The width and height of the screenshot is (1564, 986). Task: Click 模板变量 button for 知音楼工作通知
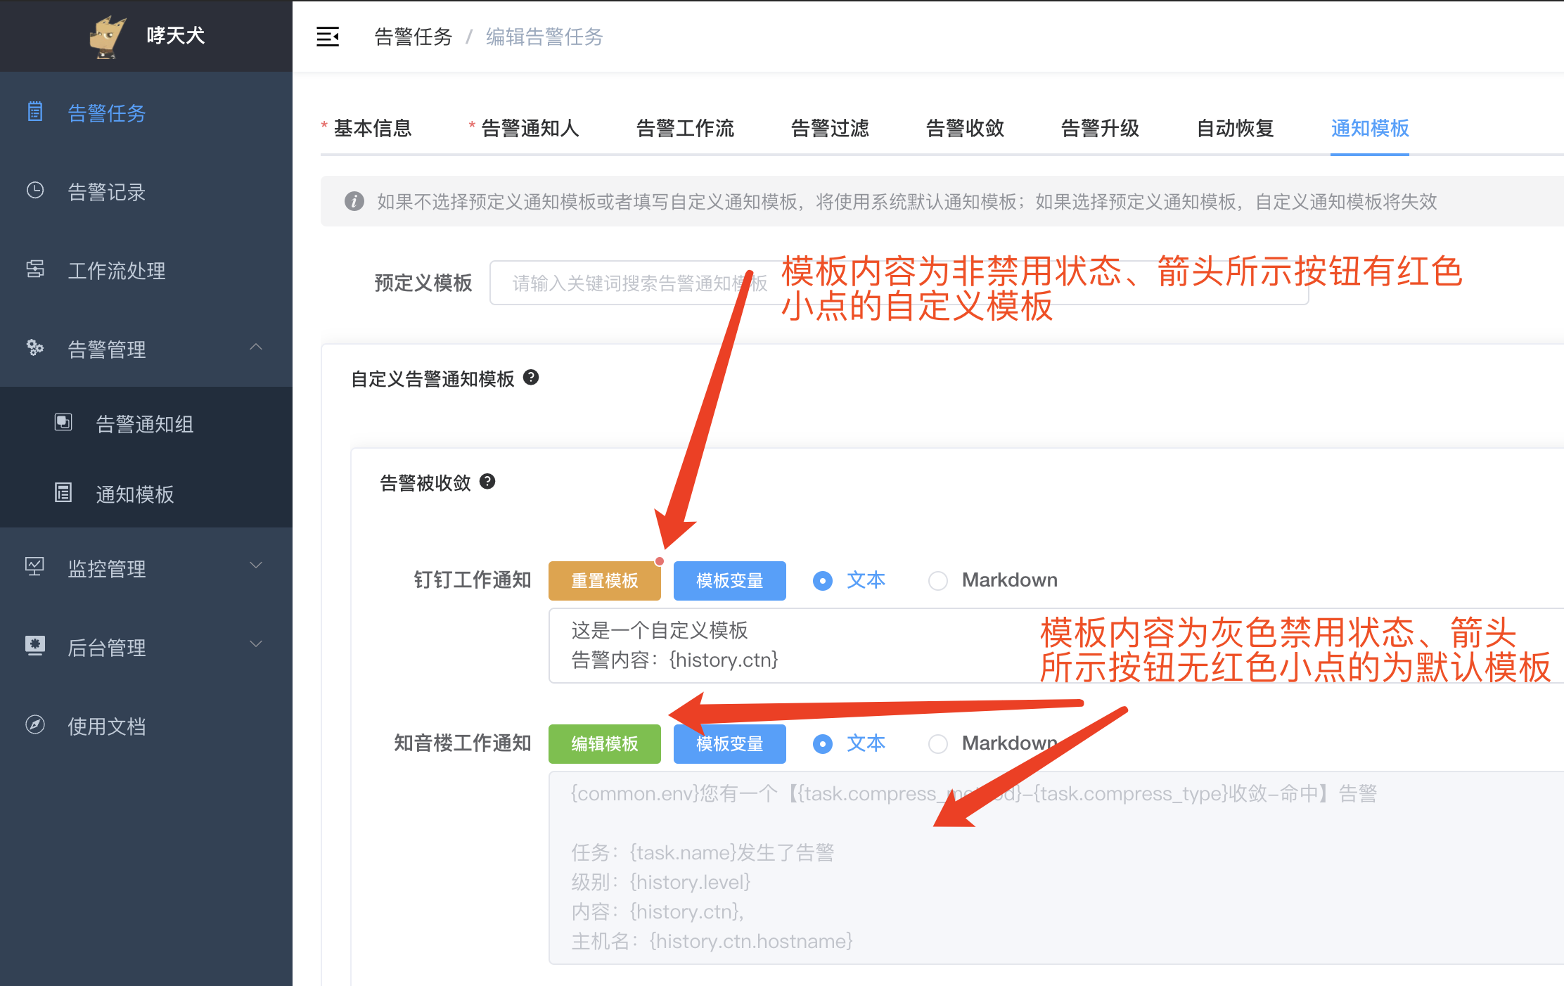point(730,744)
